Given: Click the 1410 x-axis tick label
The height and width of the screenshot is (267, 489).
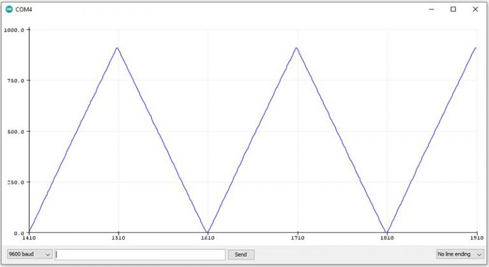Looking at the screenshot, I should (x=29, y=239).
